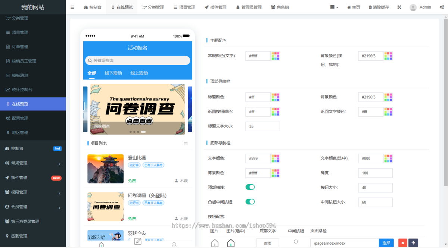Click the red X delete icon on the button row

[402, 242]
